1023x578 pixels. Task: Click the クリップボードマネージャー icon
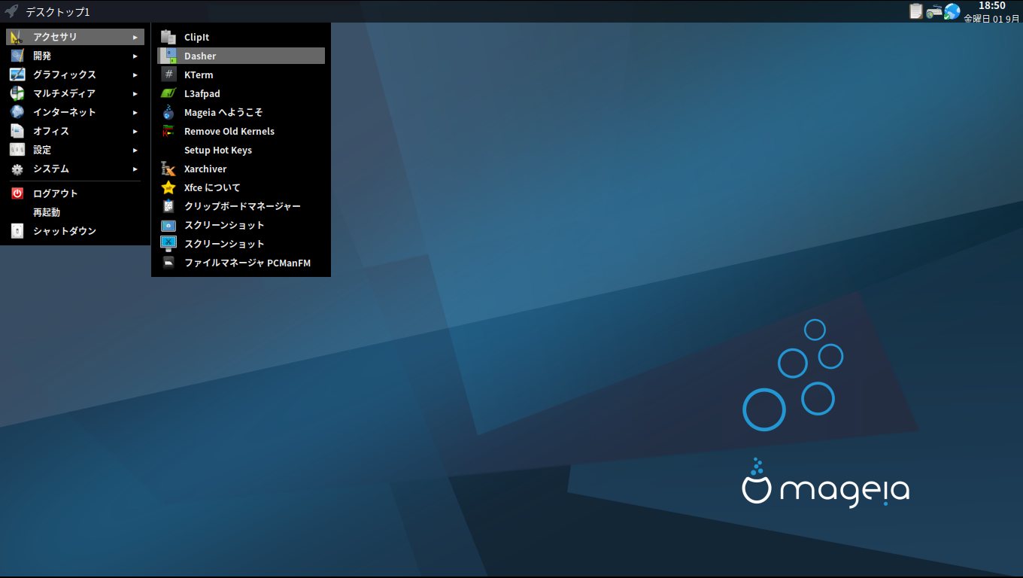tap(168, 206)
